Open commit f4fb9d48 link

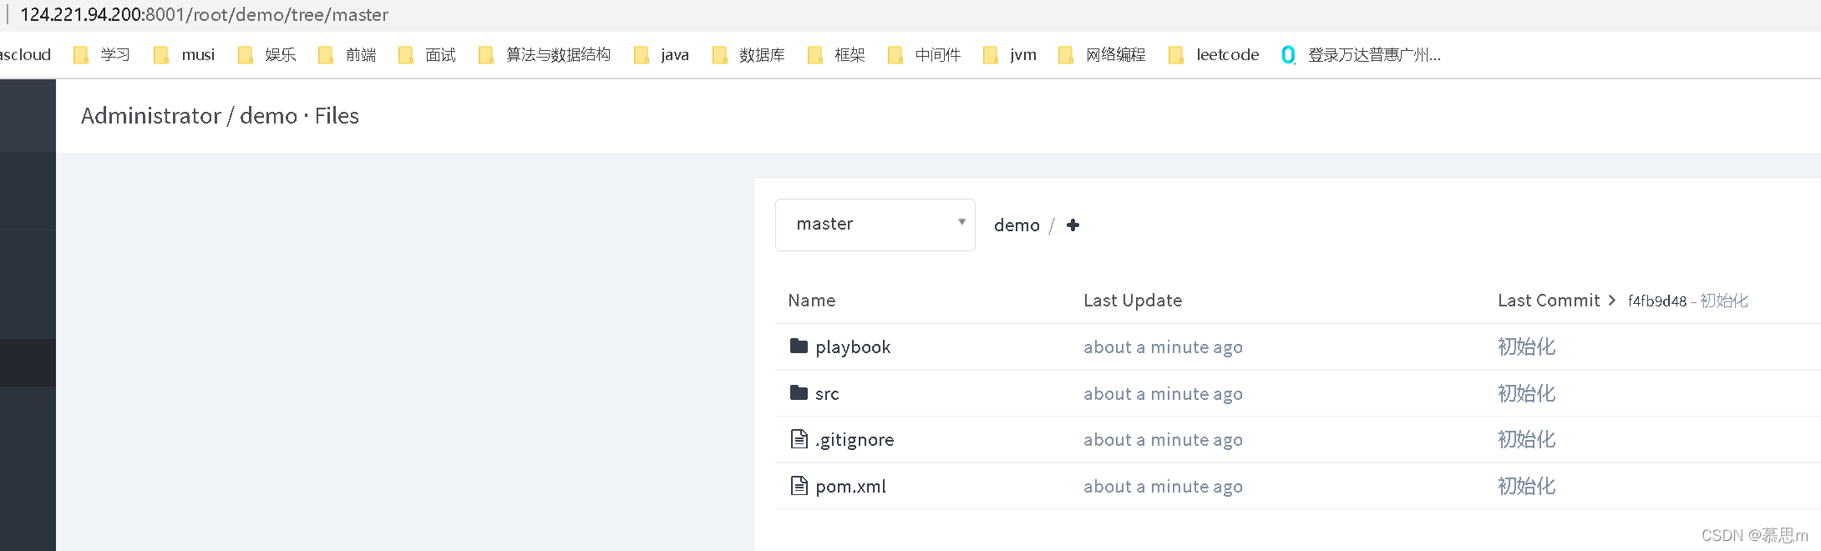pyautogui.click(x=1657, y=301)
